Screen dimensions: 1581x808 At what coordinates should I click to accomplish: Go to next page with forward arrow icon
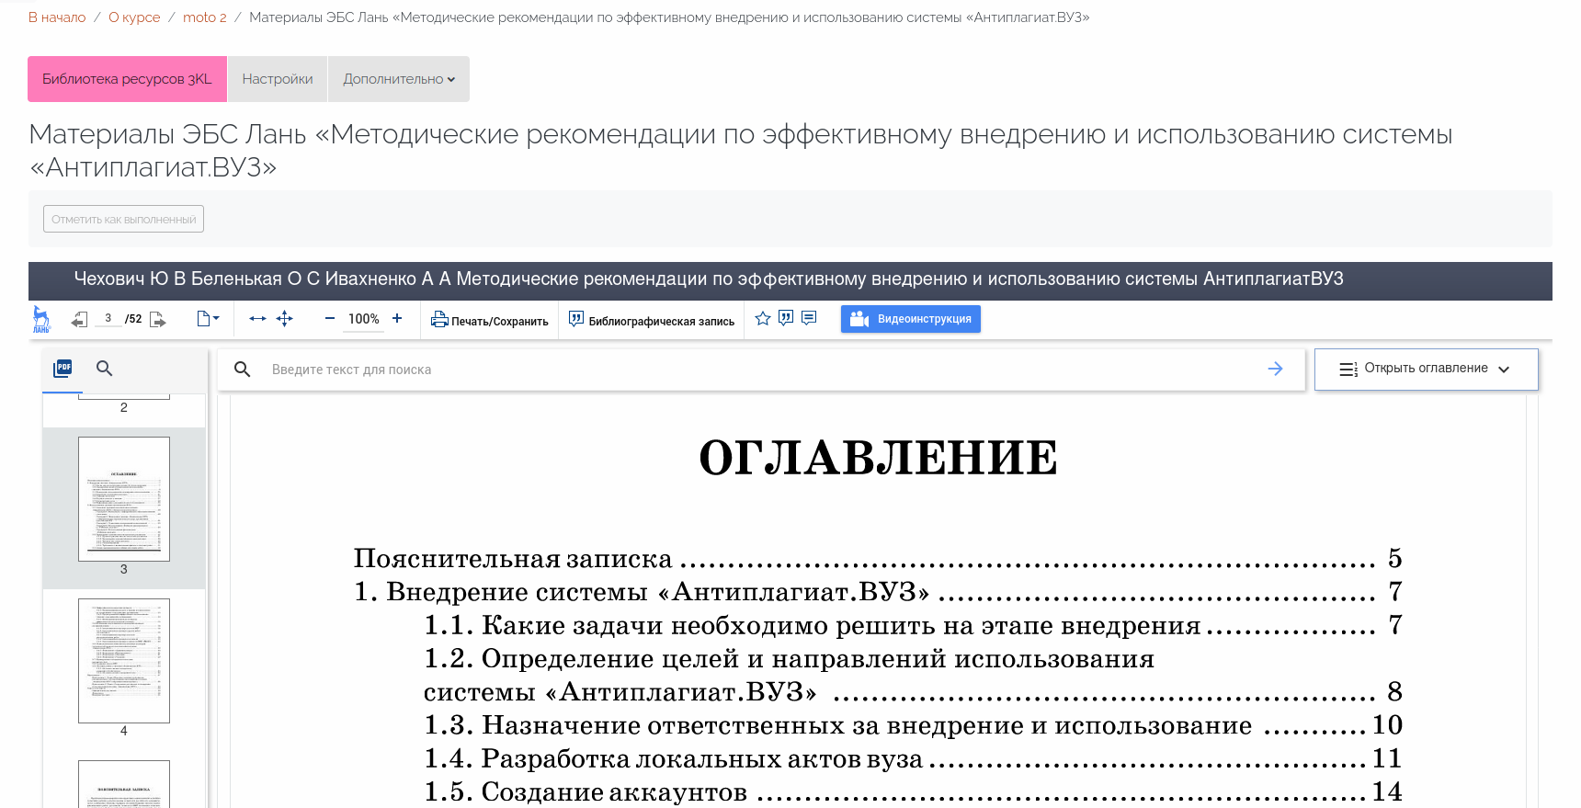158,319
